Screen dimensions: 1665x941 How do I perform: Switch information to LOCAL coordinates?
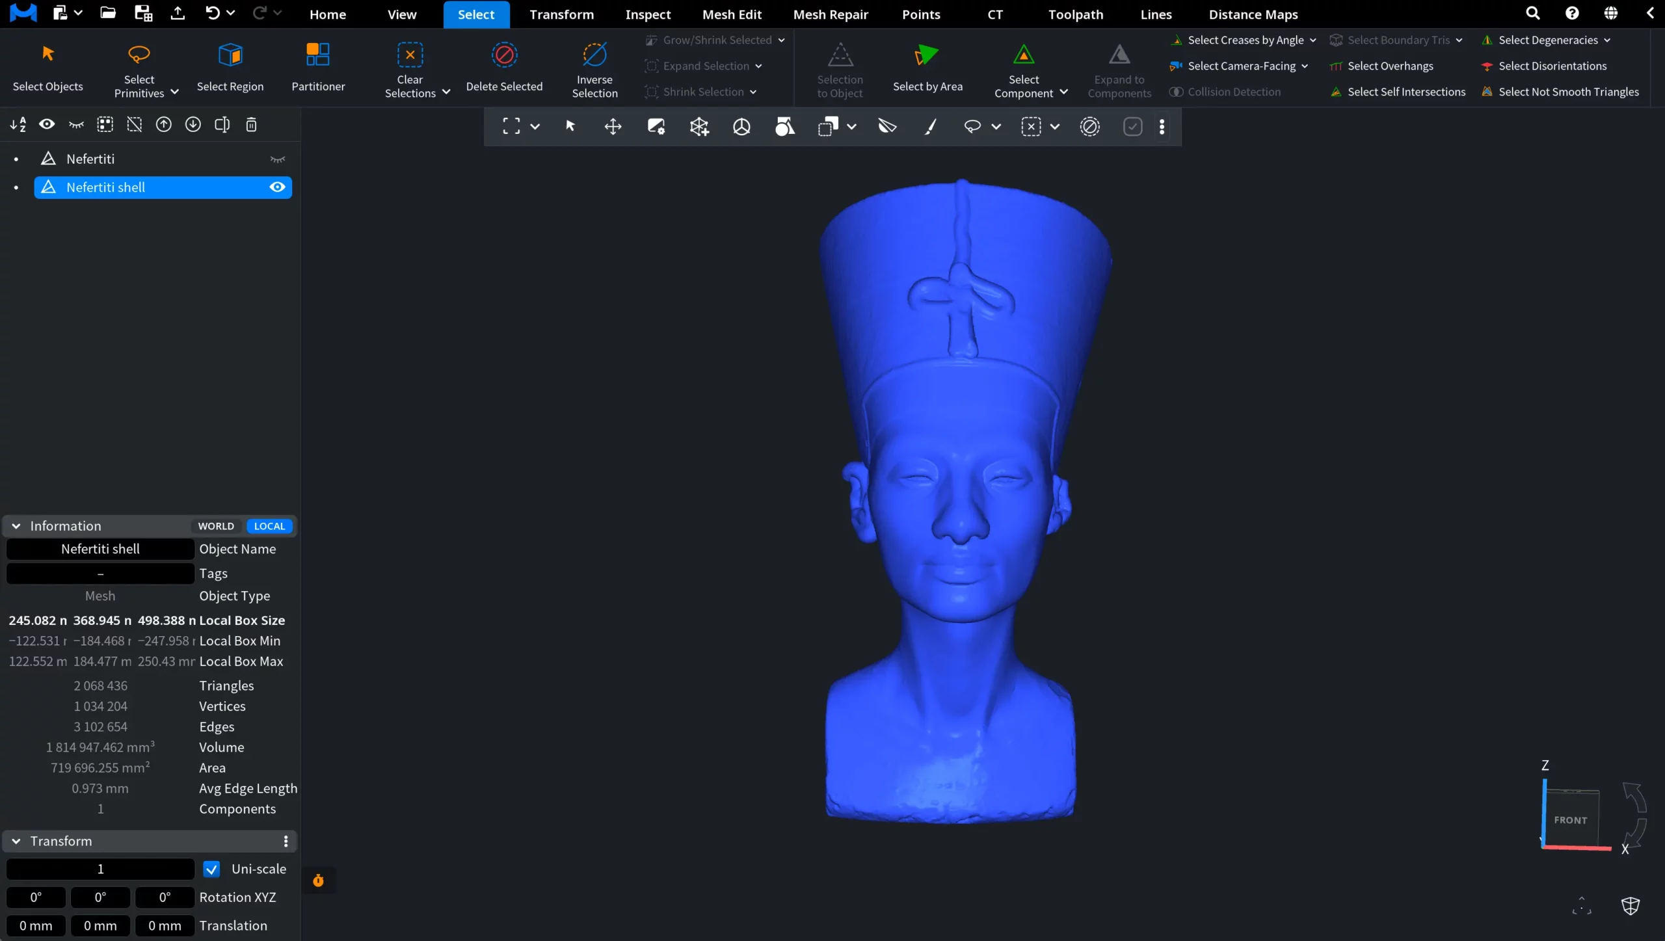(269, 526)
